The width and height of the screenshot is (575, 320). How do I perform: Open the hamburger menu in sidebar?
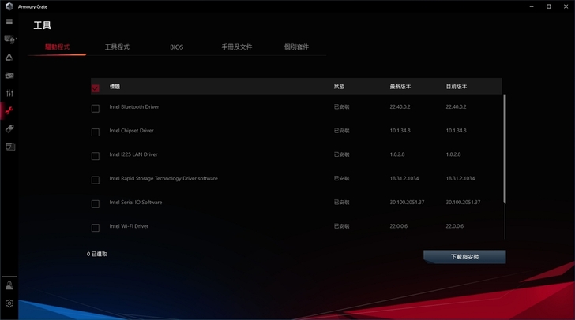tap(9, 21)
